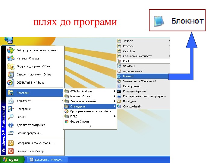Click the Create Office Document icon
Screen dimensions: 217x163
[11, 75]
